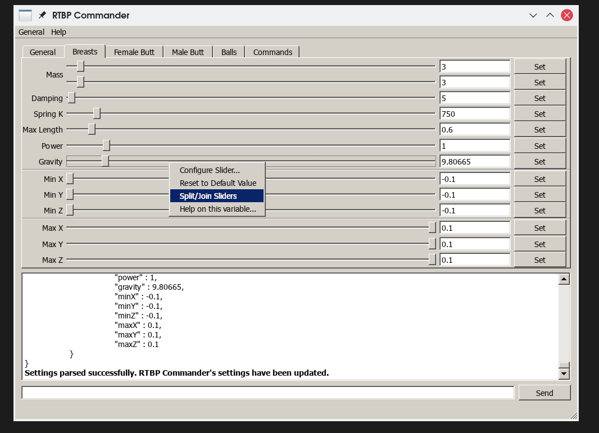Click the Min Y slider handle
The height and width of the screenshot is (433, 599).
click(70, 194)
